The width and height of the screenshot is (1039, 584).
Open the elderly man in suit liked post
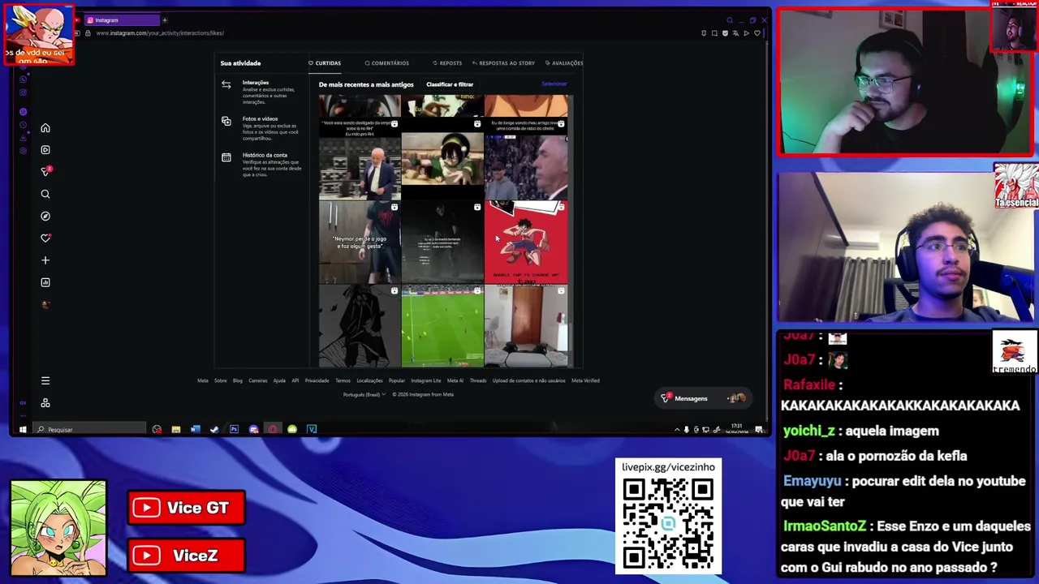click(x=360, y=160)
